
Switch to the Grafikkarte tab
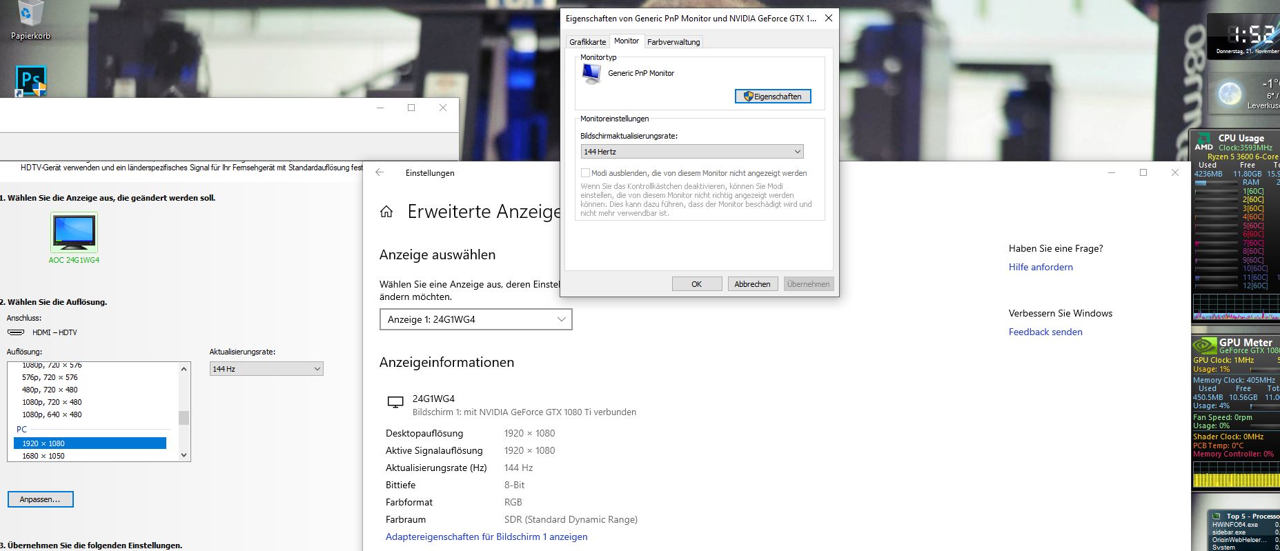[587, 42]
